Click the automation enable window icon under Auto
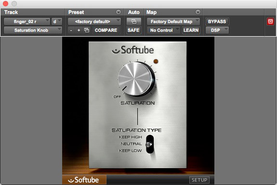Viewport: 277px width, 185px height. pos(134,22)
